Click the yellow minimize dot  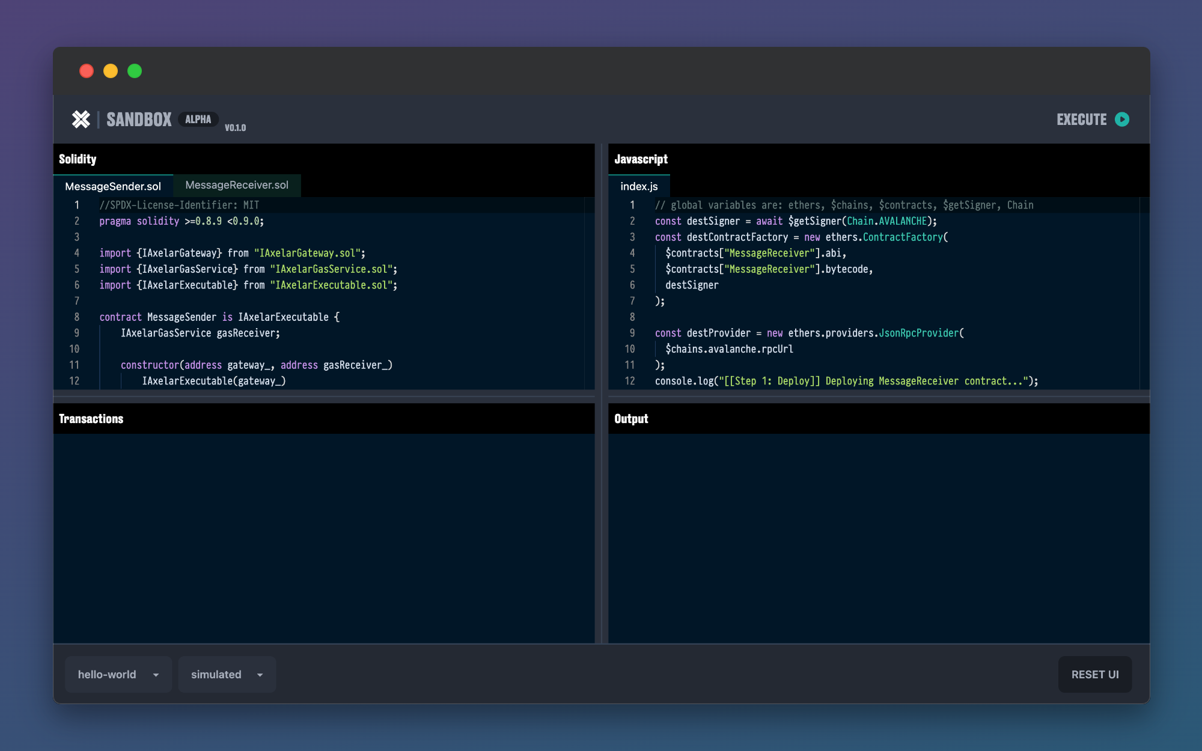(x=111, y=71)
